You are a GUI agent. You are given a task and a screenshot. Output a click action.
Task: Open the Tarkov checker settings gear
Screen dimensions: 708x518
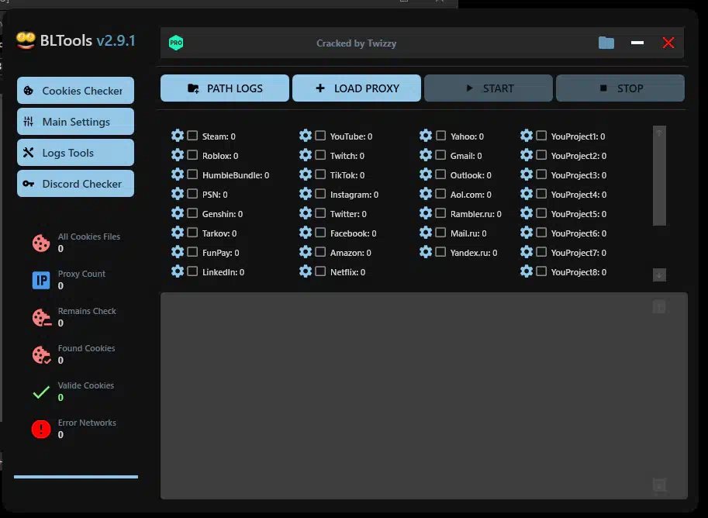coord(178,232)
